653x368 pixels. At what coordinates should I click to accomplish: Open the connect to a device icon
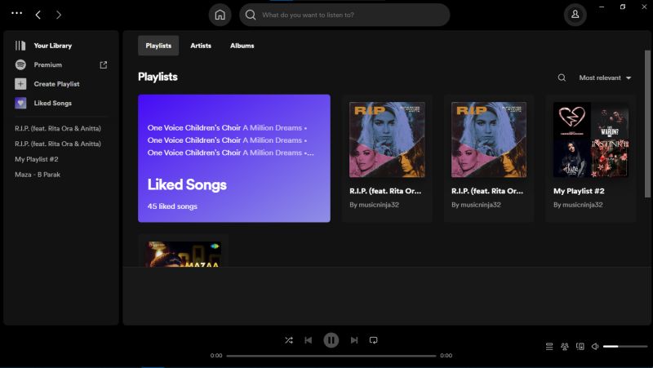[580, 346]
